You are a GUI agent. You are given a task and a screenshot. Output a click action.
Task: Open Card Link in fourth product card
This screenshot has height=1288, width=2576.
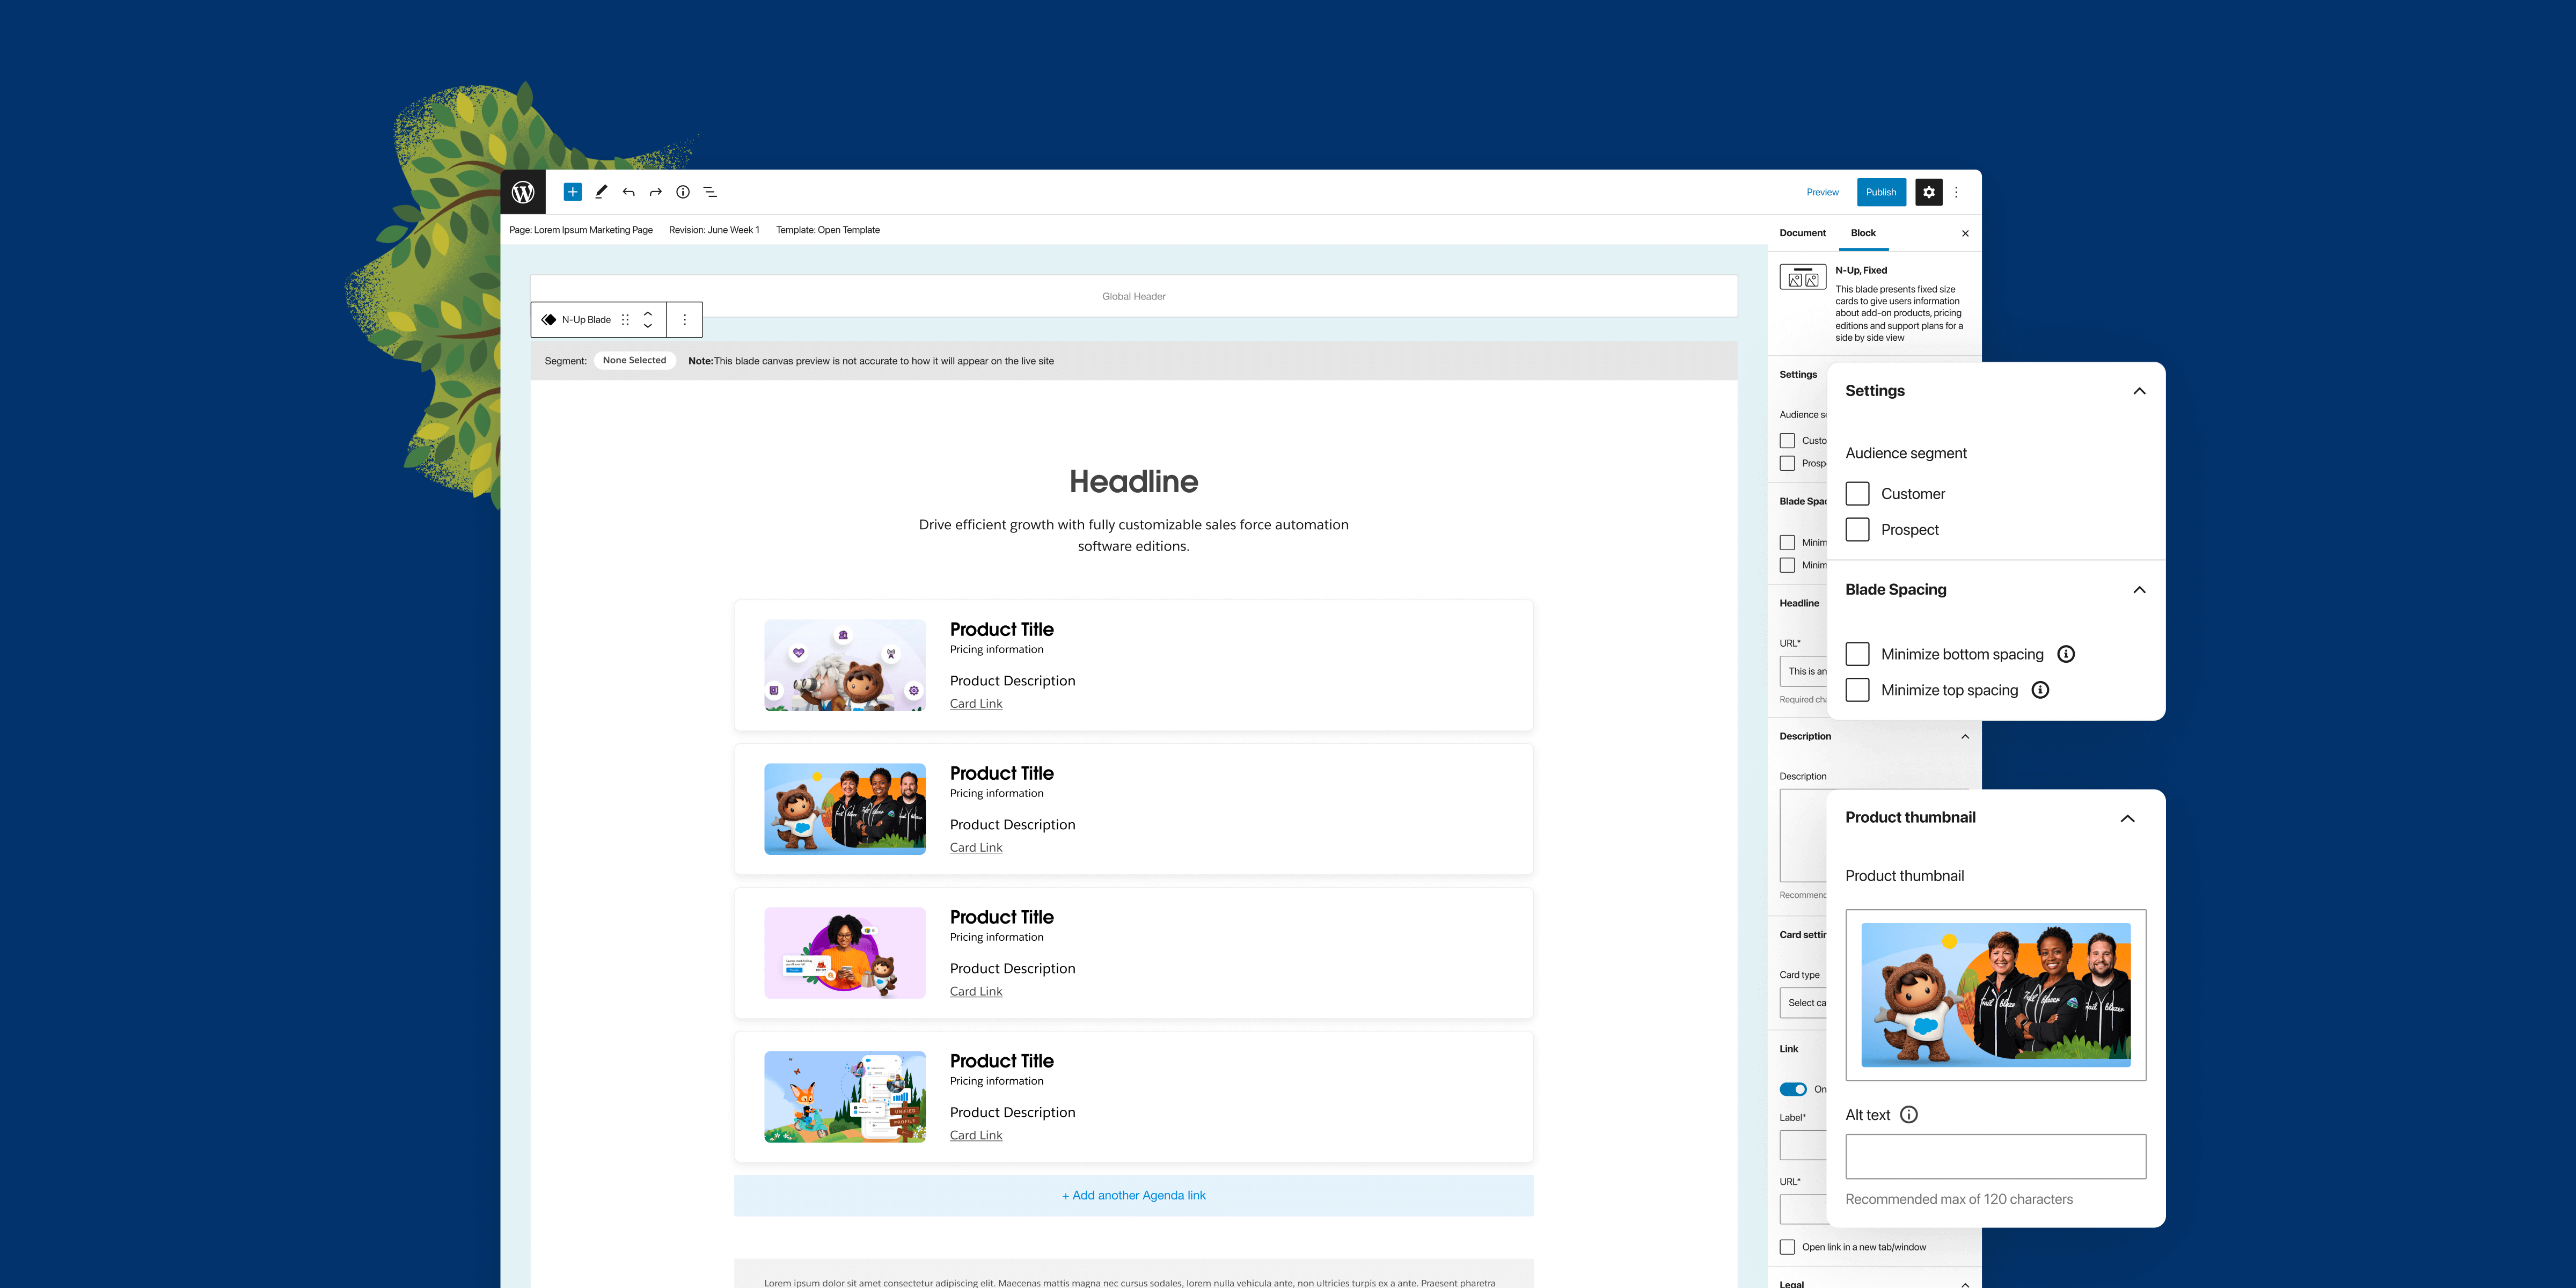976,1136
